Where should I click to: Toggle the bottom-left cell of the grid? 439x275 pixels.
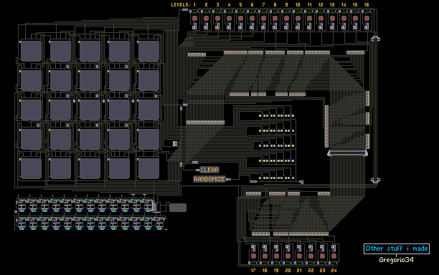[31, 168]
